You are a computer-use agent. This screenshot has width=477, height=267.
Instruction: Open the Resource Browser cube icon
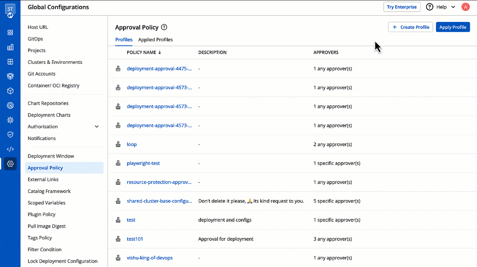pos(10,91)
